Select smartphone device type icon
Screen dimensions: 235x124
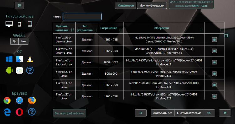pyautogui.click(x=19, y=24)
